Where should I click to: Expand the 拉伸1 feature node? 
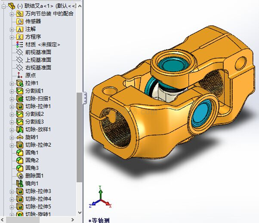pos(12,83)
